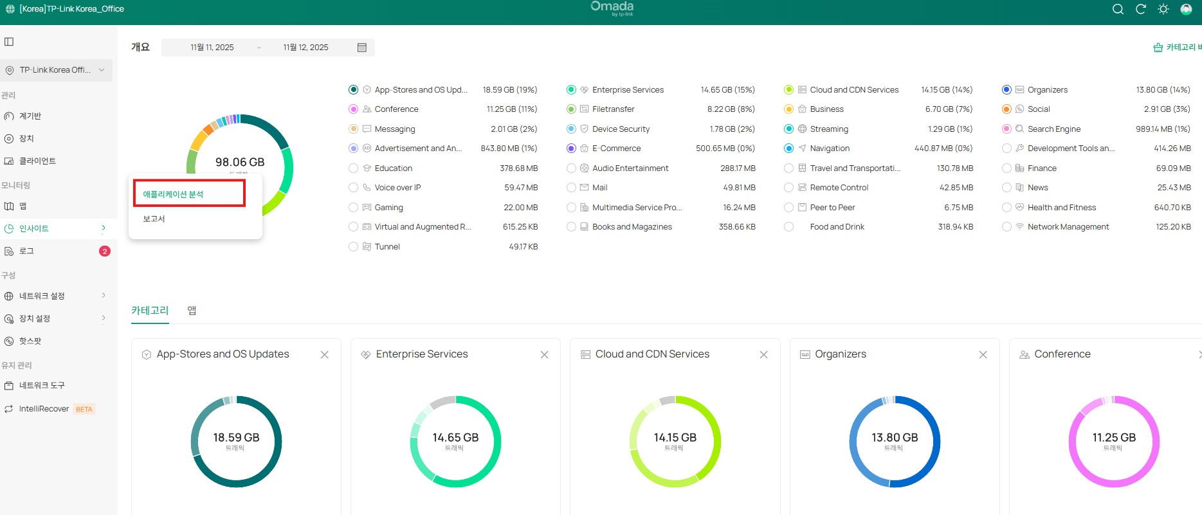Image resolution: width=1202 pixels, height=515 pixels.
Task: Open the TP-Link Korea Office site dropdown
Action: click(57, 70)
